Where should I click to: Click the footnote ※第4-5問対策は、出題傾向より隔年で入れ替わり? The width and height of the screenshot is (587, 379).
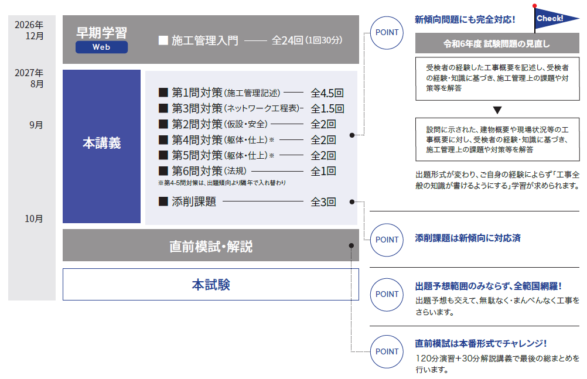pyautogui.click(x=222, y=183)
